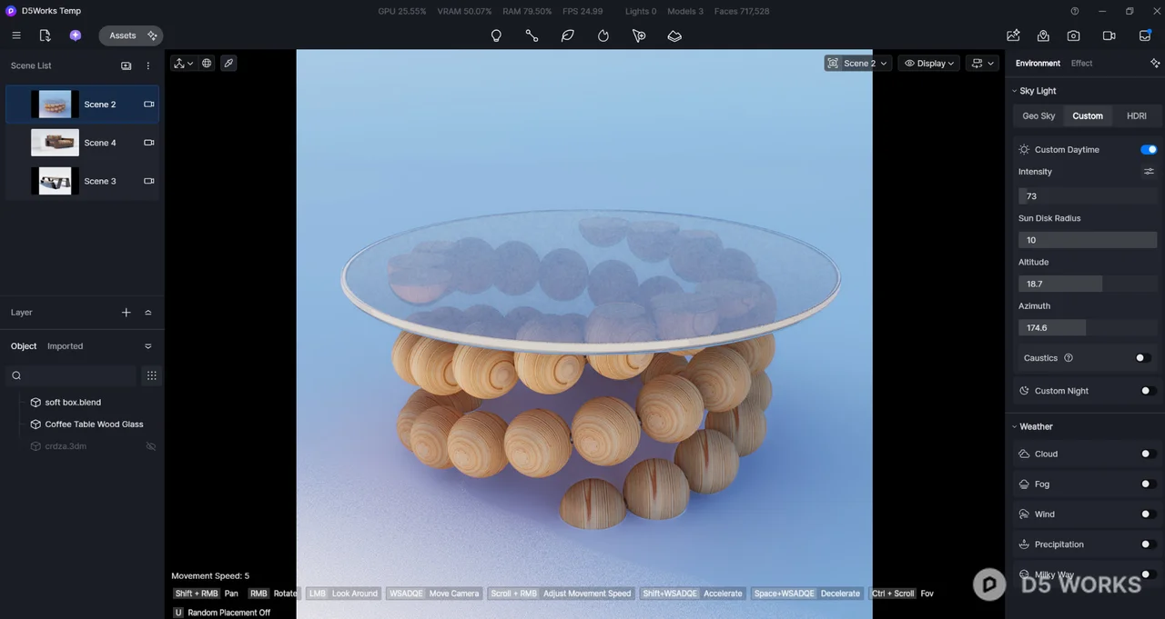Open the purple AI assistant icon
Image resolution: width=1165 pixels, height=619 pixels.
point(76,35)
